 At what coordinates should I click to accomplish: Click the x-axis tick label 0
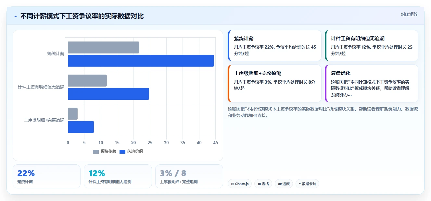coord(68,143)
